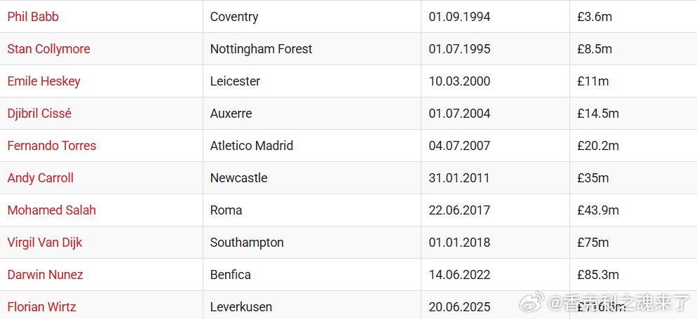Screen dimensions: 697x319
Task: Click the Florian Wirtz link
Action: (42, 307)
